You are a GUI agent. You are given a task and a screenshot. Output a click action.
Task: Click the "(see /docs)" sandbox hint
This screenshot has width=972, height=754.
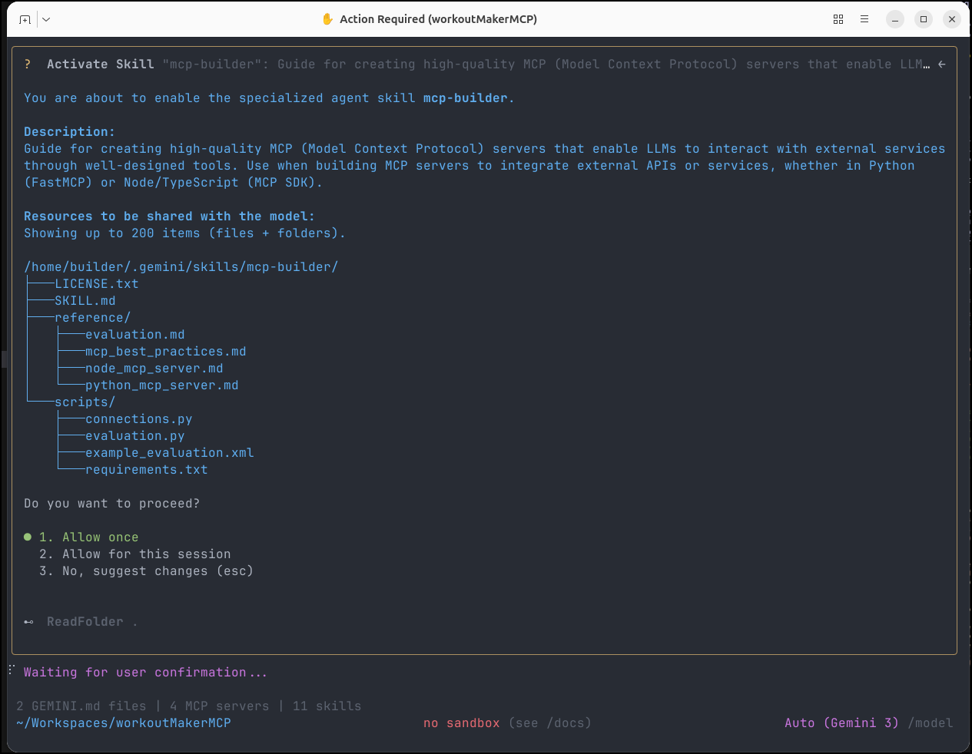pos(549,723)
